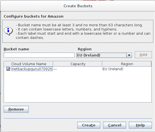Image resolution: width=155 pixels, height=132 pixels.
Task: Open Help for bucket creation
Action: click(140, 125)
